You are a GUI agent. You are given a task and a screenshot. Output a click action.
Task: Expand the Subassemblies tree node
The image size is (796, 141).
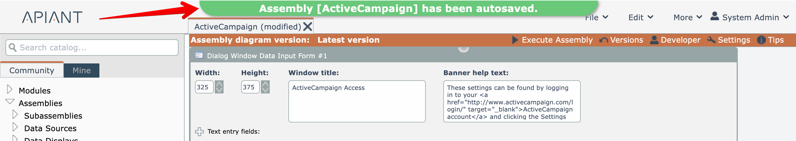pos(15,115)
